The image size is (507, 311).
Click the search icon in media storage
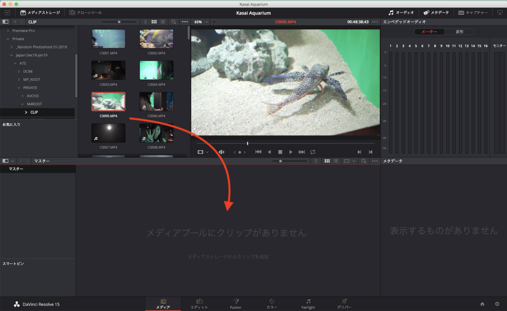tap(174, 22)
